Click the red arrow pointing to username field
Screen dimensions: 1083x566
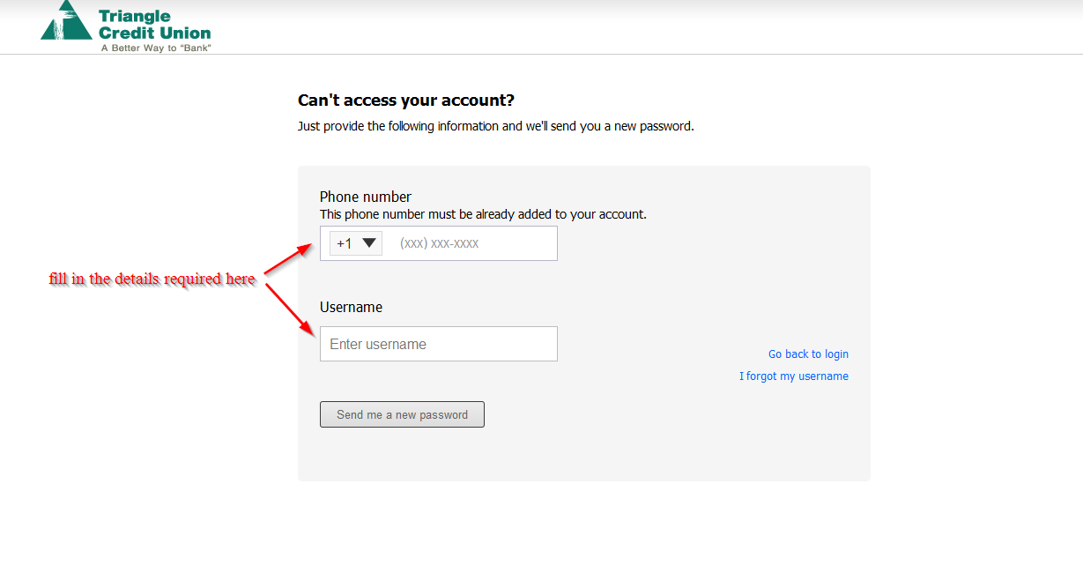click(290, 309)
